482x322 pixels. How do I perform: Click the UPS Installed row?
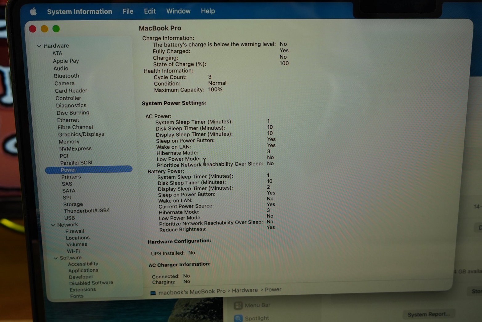[173, 253]
